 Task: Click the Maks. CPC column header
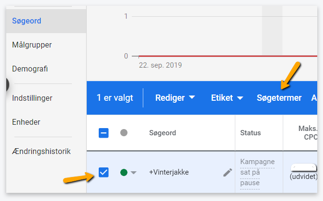tap(308, 133)
